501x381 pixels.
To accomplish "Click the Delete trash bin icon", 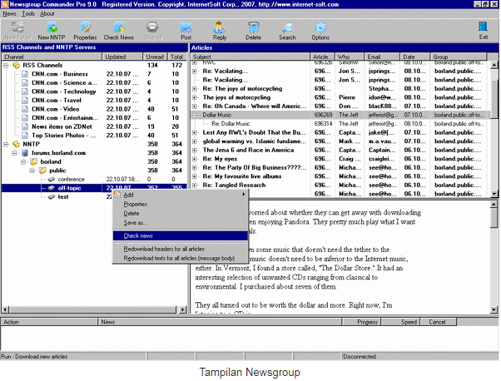I will click(253, 27).
